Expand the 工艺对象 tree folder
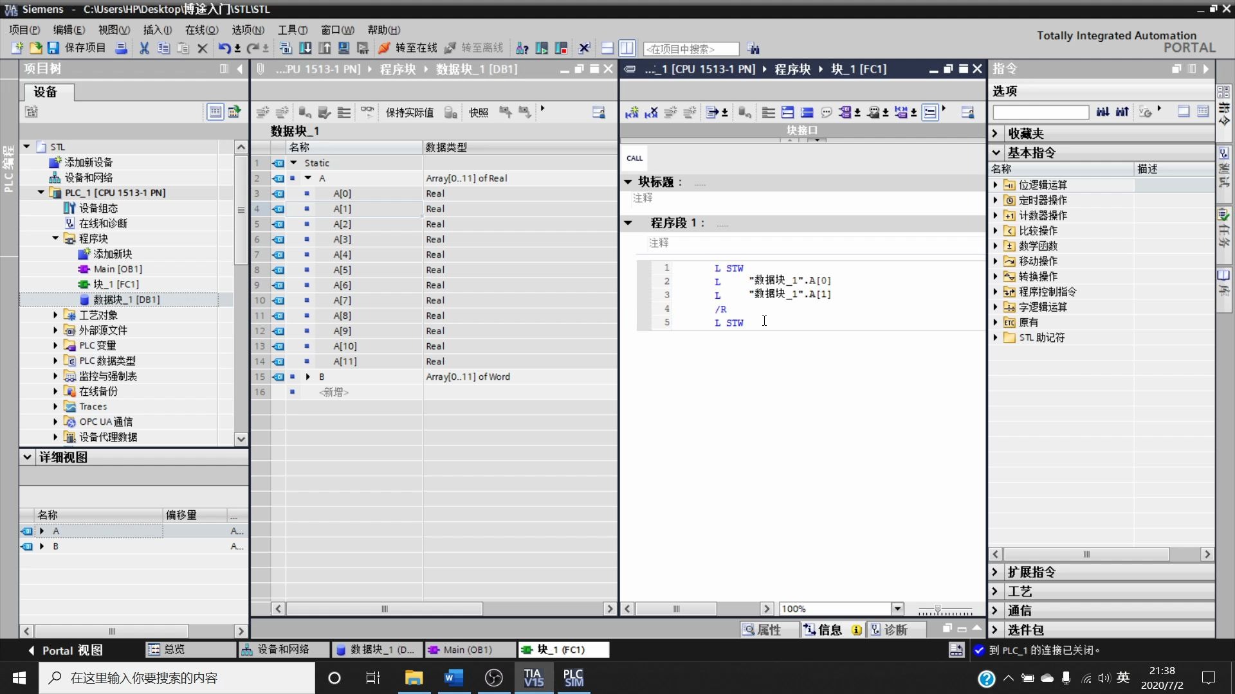Viewport: 1235px width, 694px height. (55, 315)
